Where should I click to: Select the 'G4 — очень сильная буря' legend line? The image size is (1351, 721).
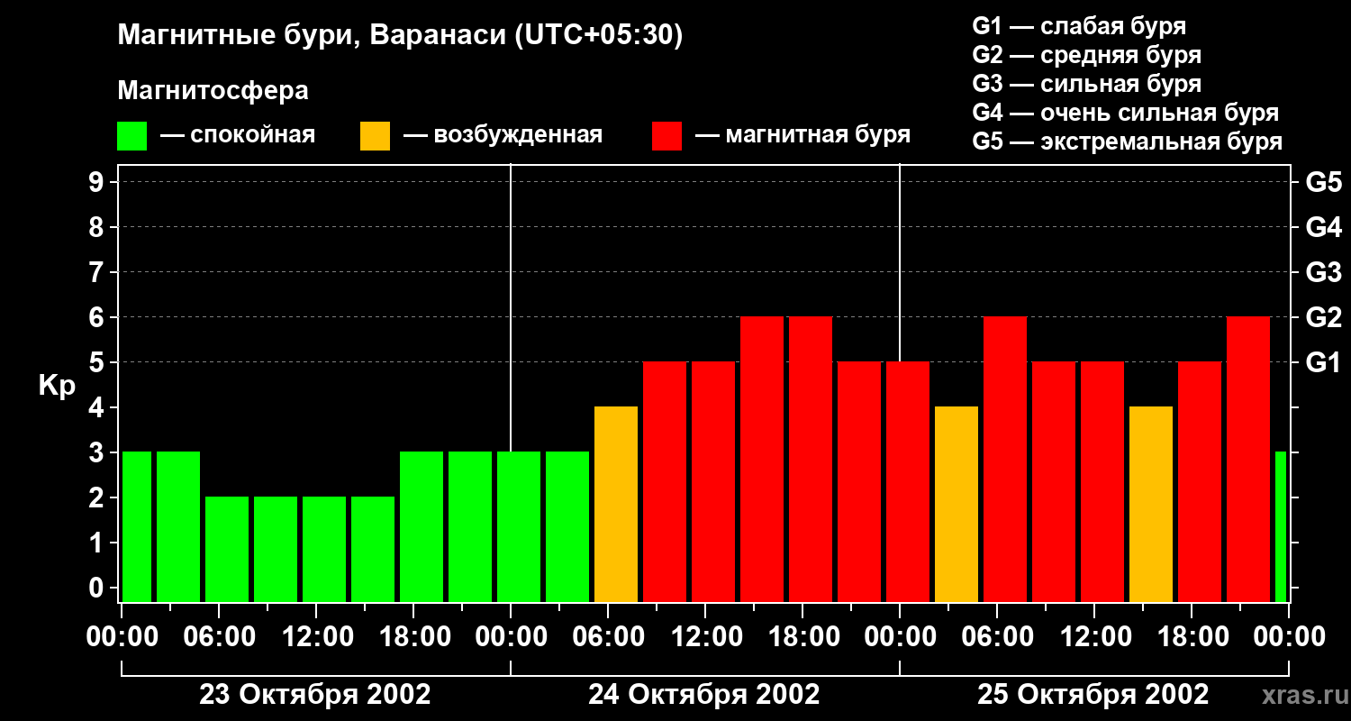(x=1126, y=113)
